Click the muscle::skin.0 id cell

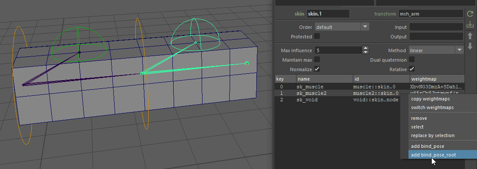pyautogui.click(x=374, y=87)
